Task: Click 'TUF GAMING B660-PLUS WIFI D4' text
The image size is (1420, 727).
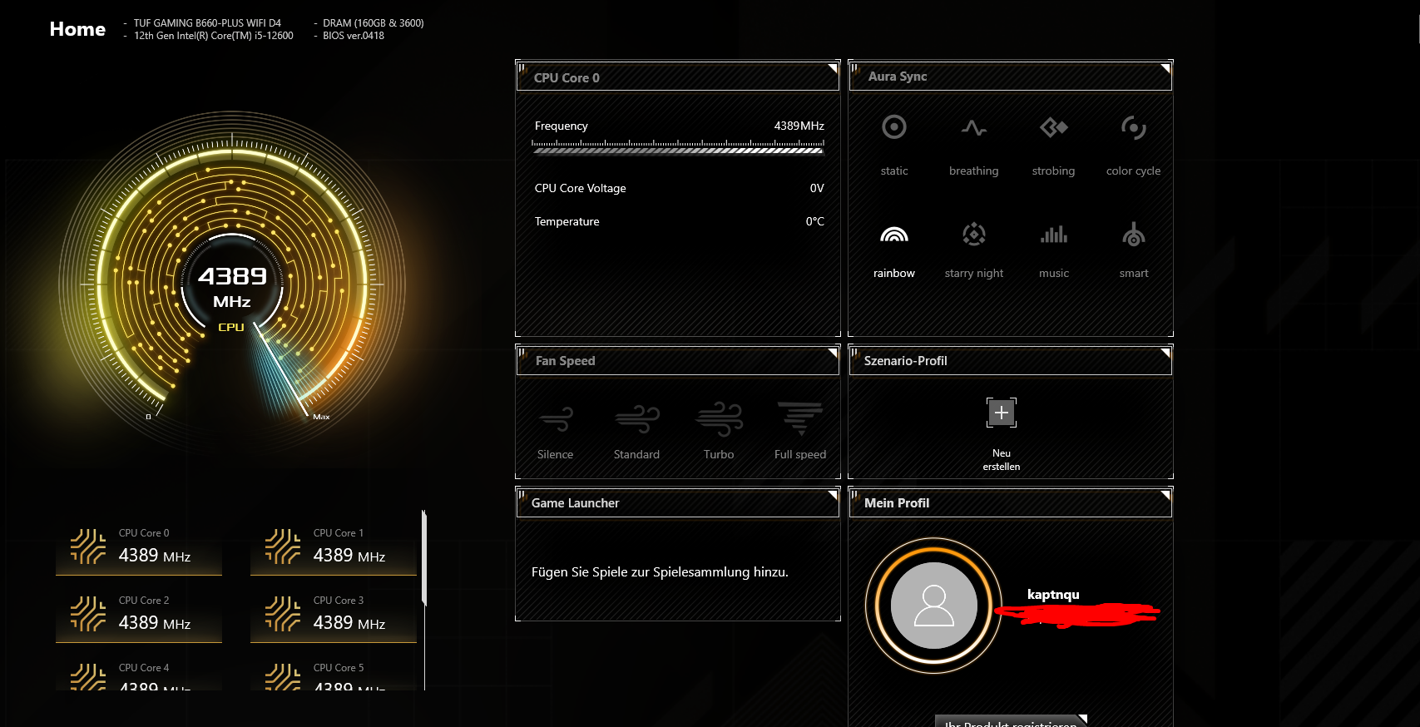Action: [207, 23]
